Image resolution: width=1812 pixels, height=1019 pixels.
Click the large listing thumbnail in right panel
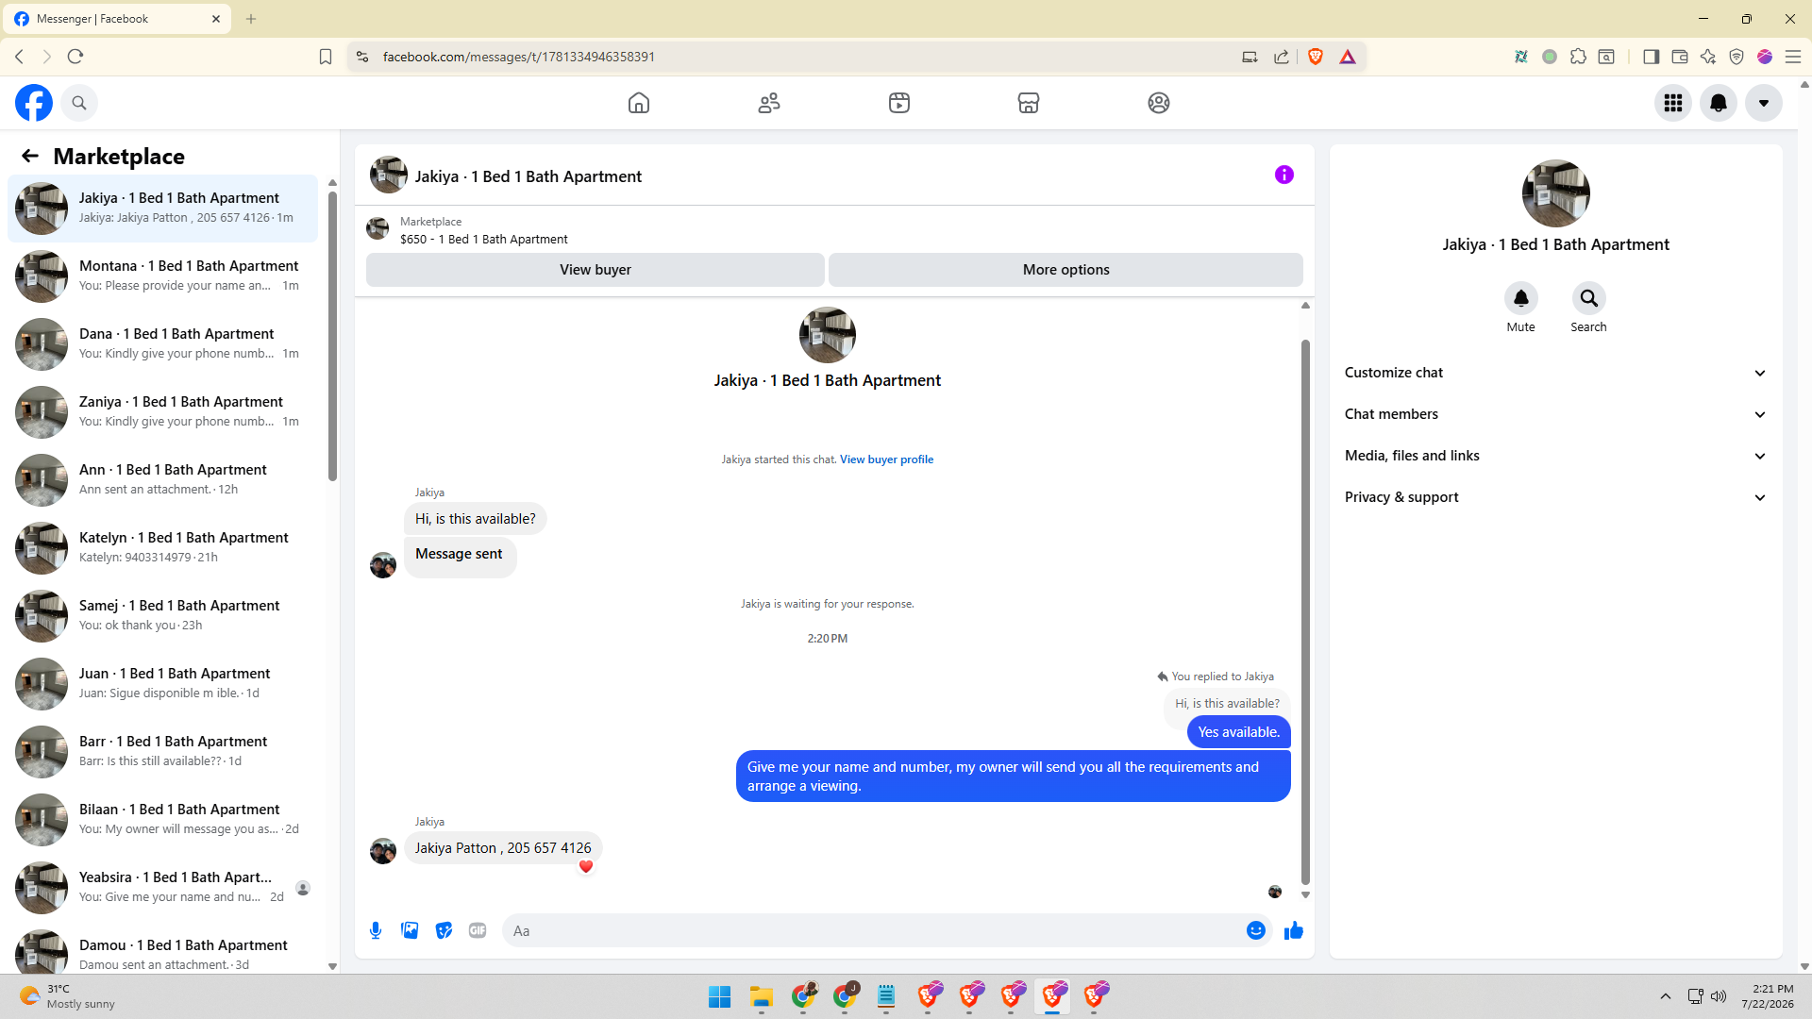1556,193
